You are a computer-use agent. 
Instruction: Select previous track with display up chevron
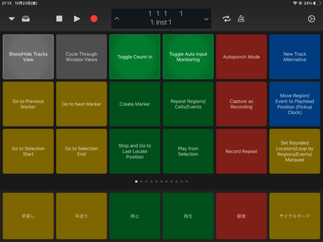[x=117, y=19]
